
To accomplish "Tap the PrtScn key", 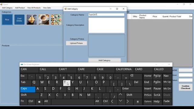I will coord(148,96).
